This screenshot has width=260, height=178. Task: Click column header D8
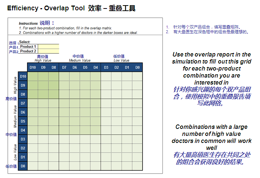[54, 68]
